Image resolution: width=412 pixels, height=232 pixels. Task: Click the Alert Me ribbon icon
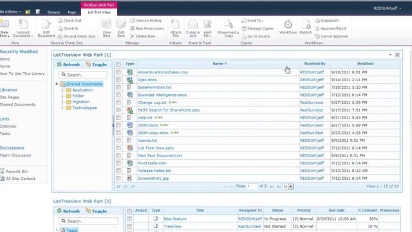(207, 28)
